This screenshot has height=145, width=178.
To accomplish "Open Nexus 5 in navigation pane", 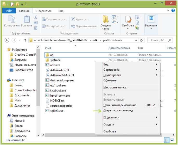I will (20, 120).
